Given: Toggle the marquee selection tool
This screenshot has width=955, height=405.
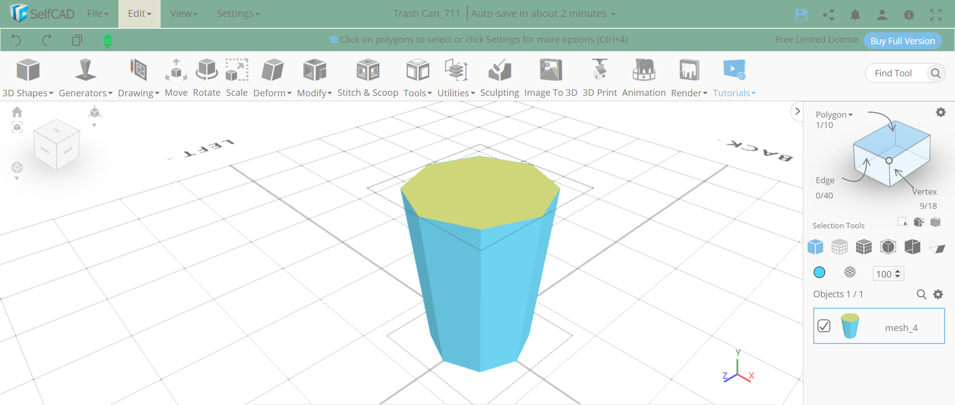Looking at the screenshot, I should (902, 222).
